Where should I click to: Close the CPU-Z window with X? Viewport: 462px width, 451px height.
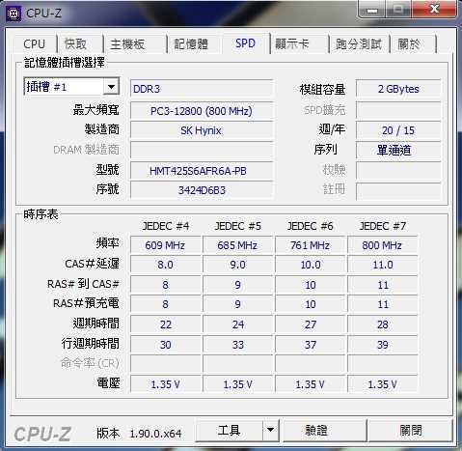click(434, 10)
